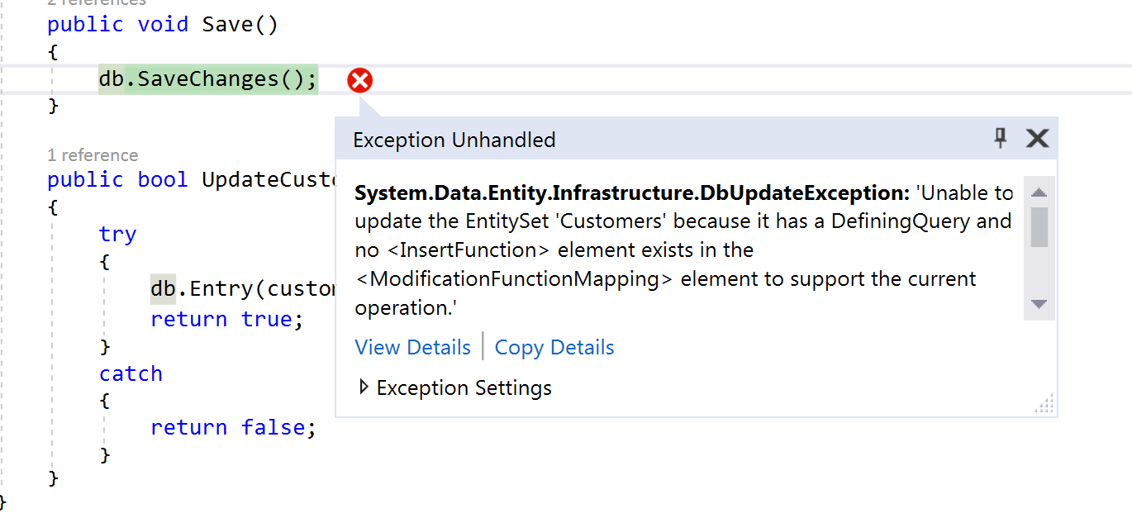Expand the Exception Settings section
Image resolution: width=1132 pixels, height=518 pixels.
[364, 387]
